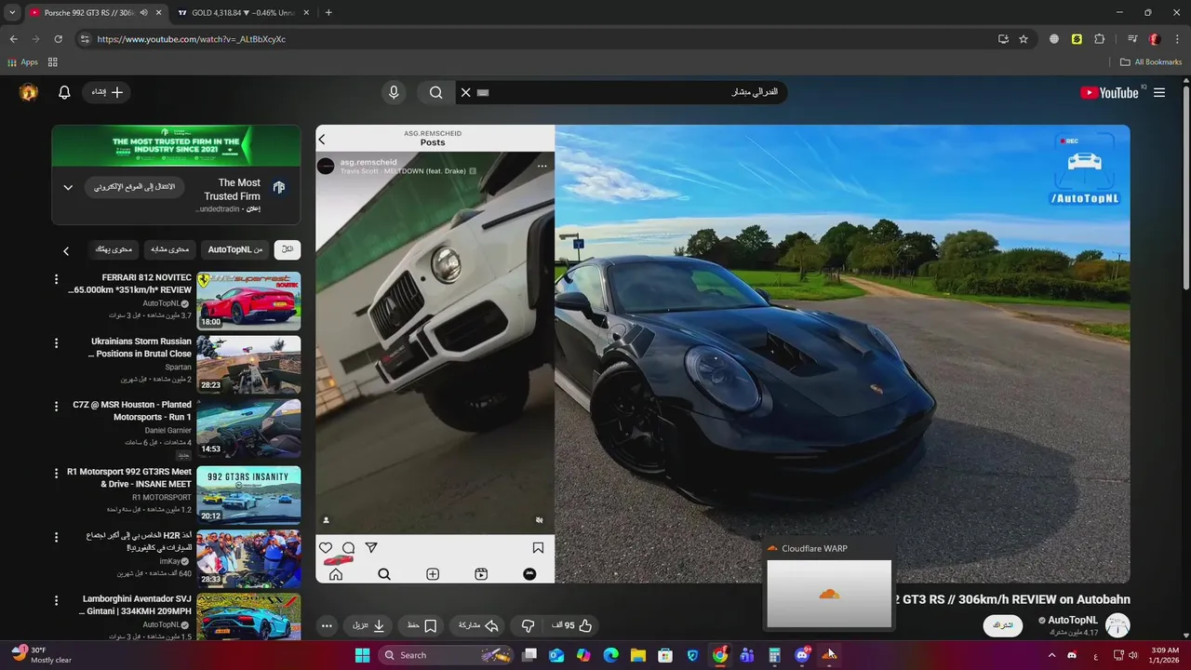
Task: Open C7Z @ MSR Houston video thumbnail
Action: tap(248, 428)
